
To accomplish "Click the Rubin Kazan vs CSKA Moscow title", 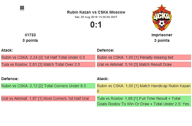I will [x=96, y=12].
